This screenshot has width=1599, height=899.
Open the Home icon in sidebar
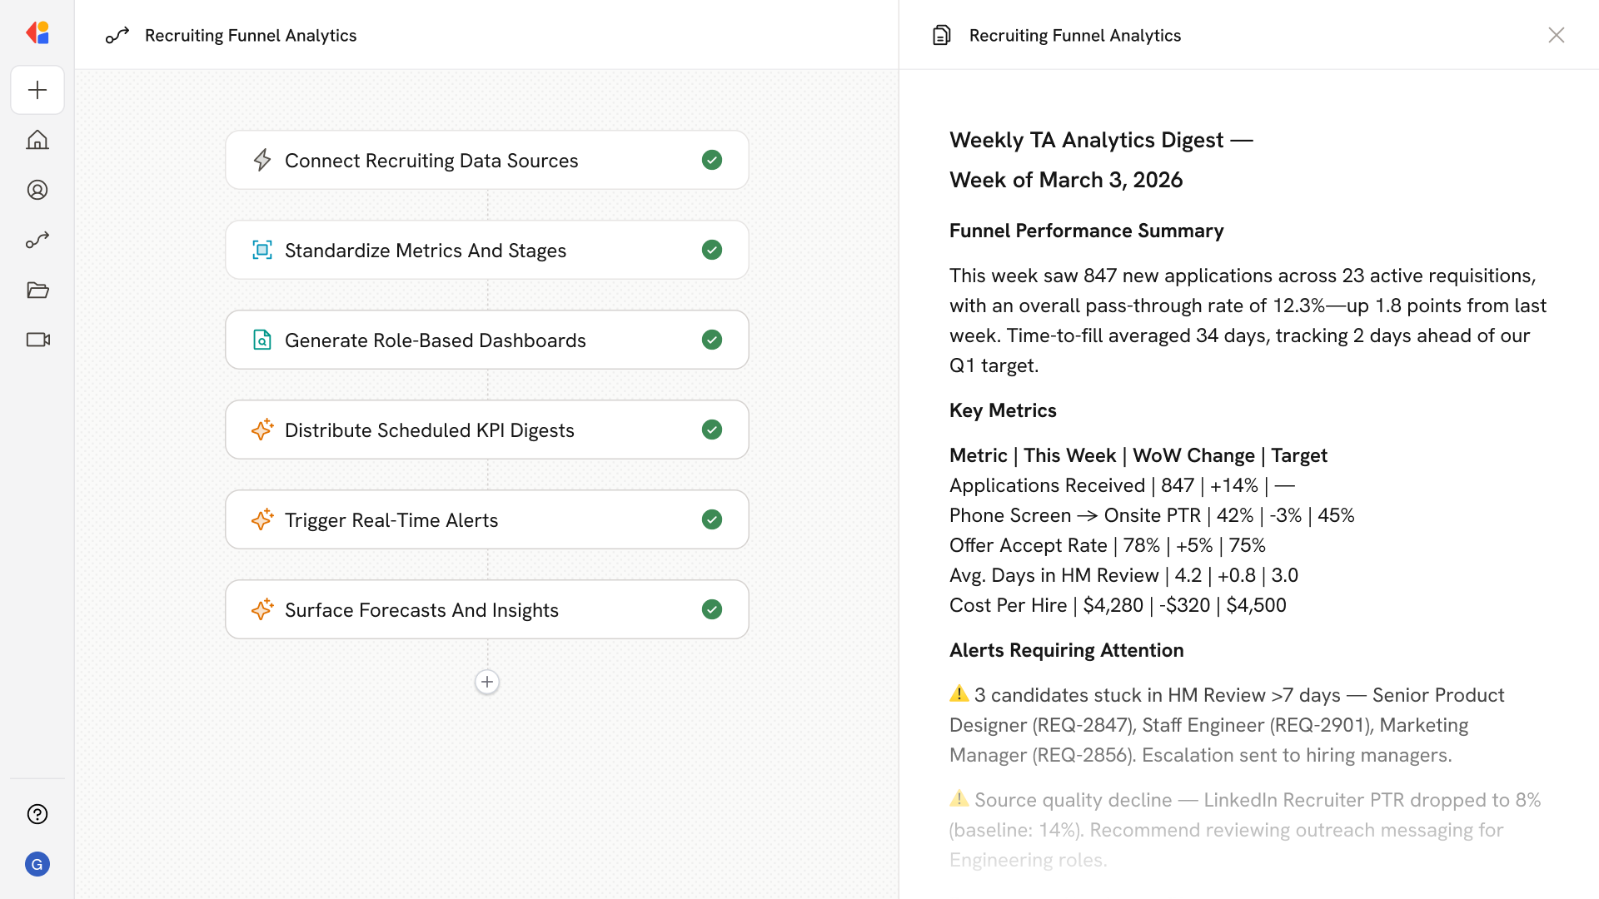point(37,140)
